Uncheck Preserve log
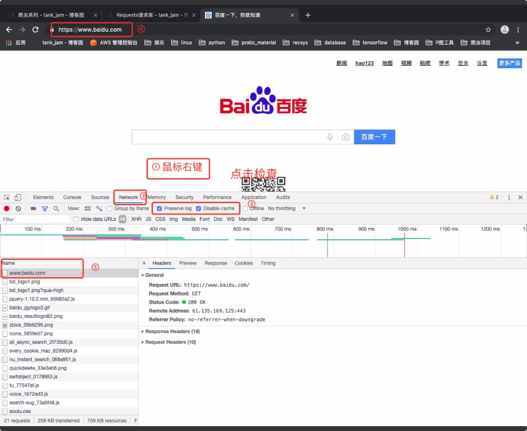The width and height of the screenshot is (527, 431). [x=159, y=209]
